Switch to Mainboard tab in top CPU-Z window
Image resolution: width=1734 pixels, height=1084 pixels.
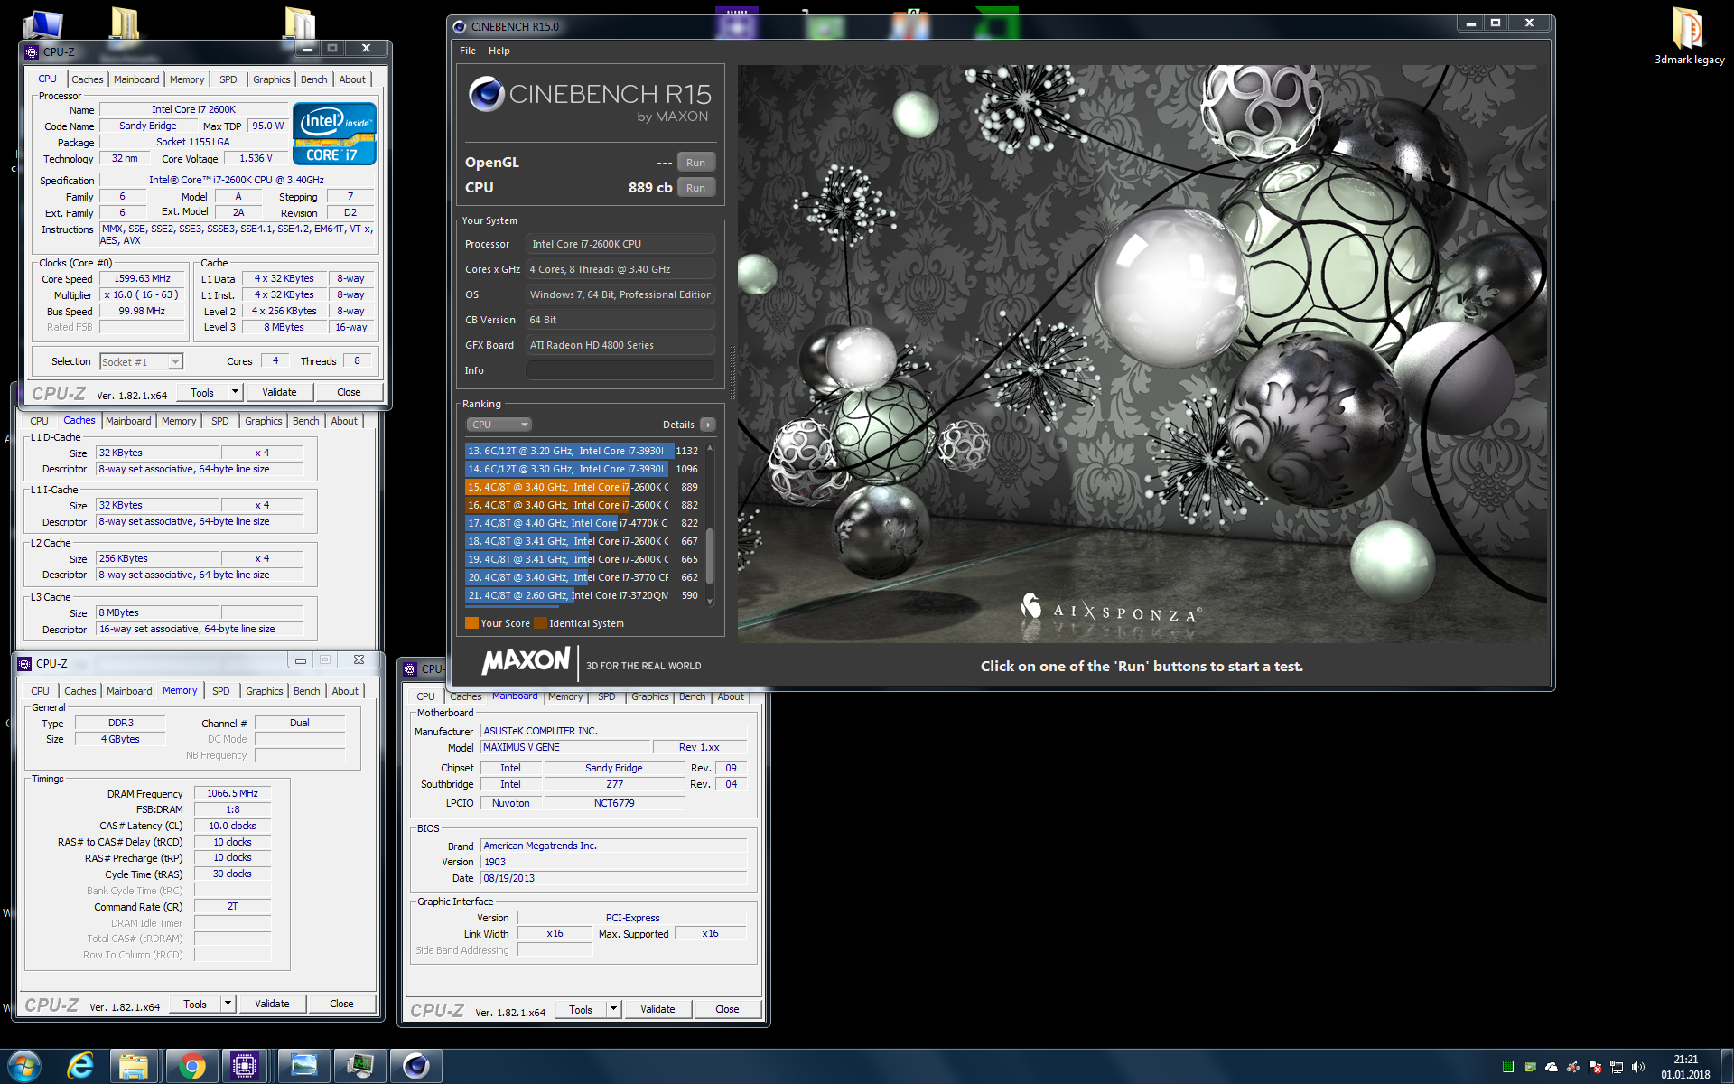136,79
